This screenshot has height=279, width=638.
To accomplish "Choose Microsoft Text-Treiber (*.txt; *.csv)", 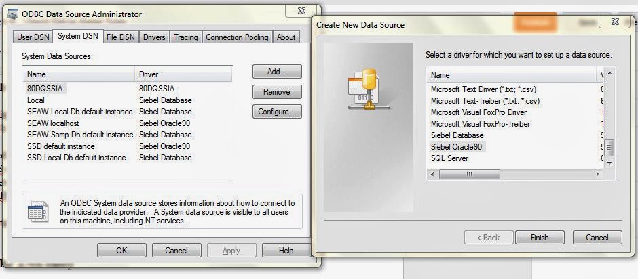I will [x=485, y=101].
